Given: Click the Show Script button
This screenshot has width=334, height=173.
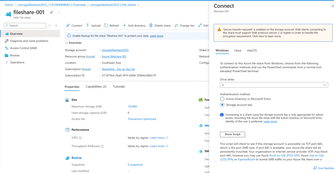Looking at the screenshot, I should pos(232,134).
